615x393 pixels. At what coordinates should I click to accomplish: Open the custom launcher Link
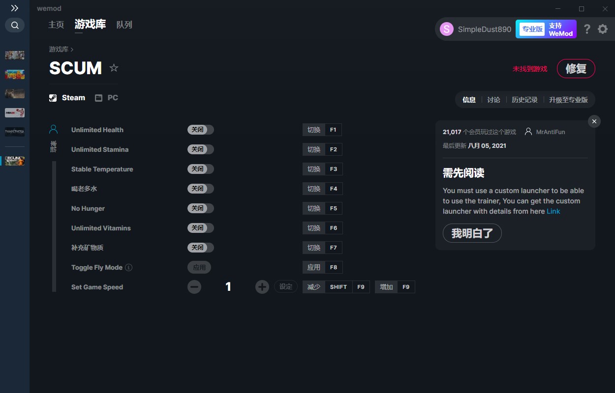553,211
